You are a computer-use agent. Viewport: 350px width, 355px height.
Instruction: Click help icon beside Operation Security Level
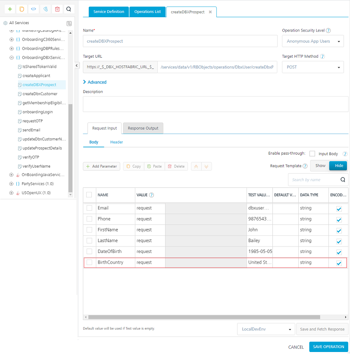coord(328,31)
